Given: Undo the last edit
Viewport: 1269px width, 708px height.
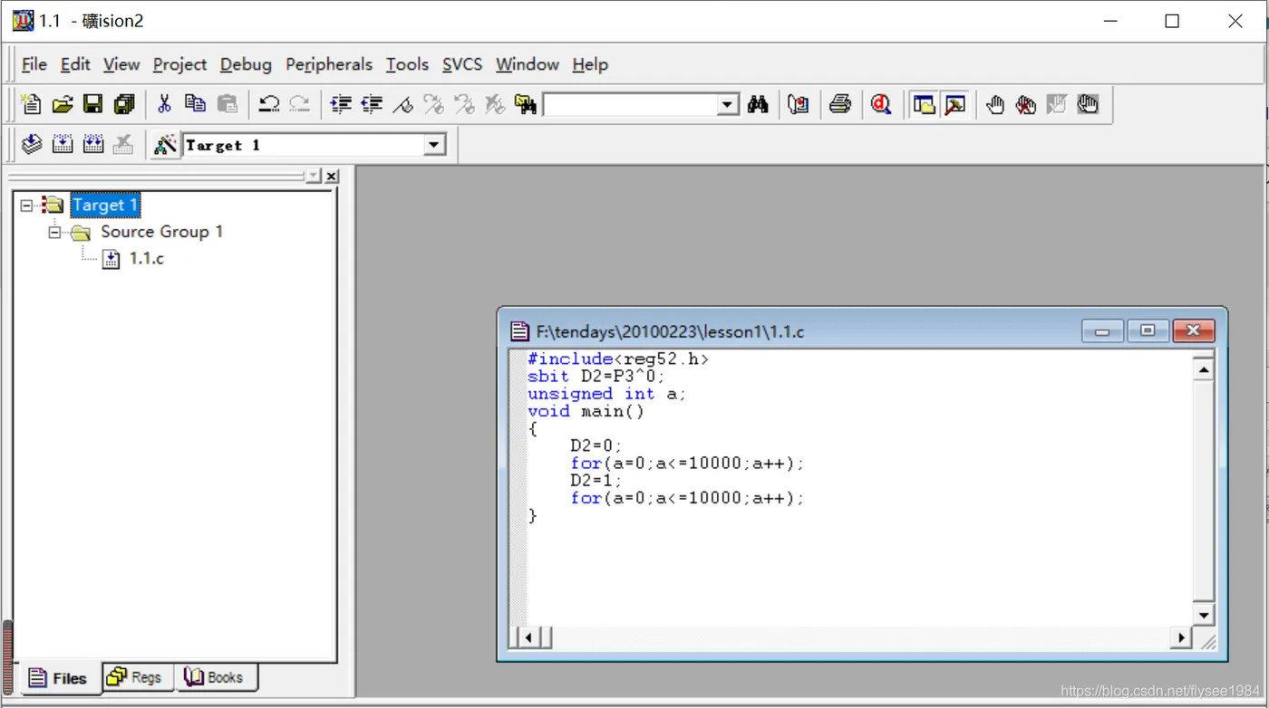Looking at the screenshot, I should pyautogui.click(x=268, y=104).
